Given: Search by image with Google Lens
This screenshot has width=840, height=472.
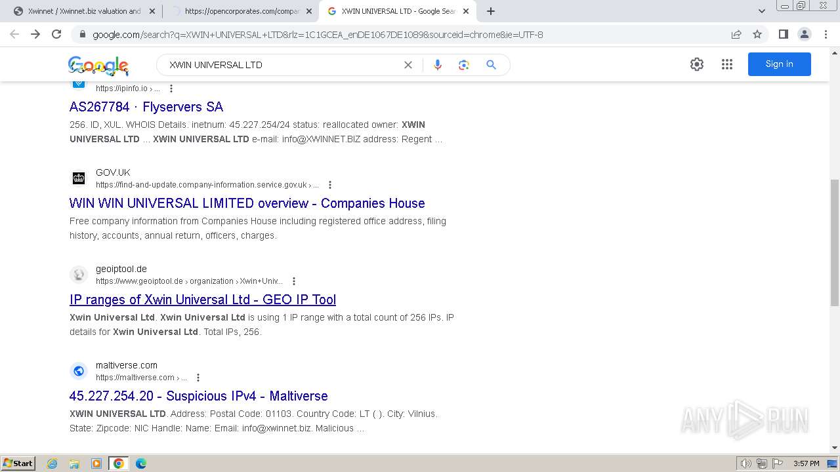Looking at the screenshot, I should coord(464,65).
